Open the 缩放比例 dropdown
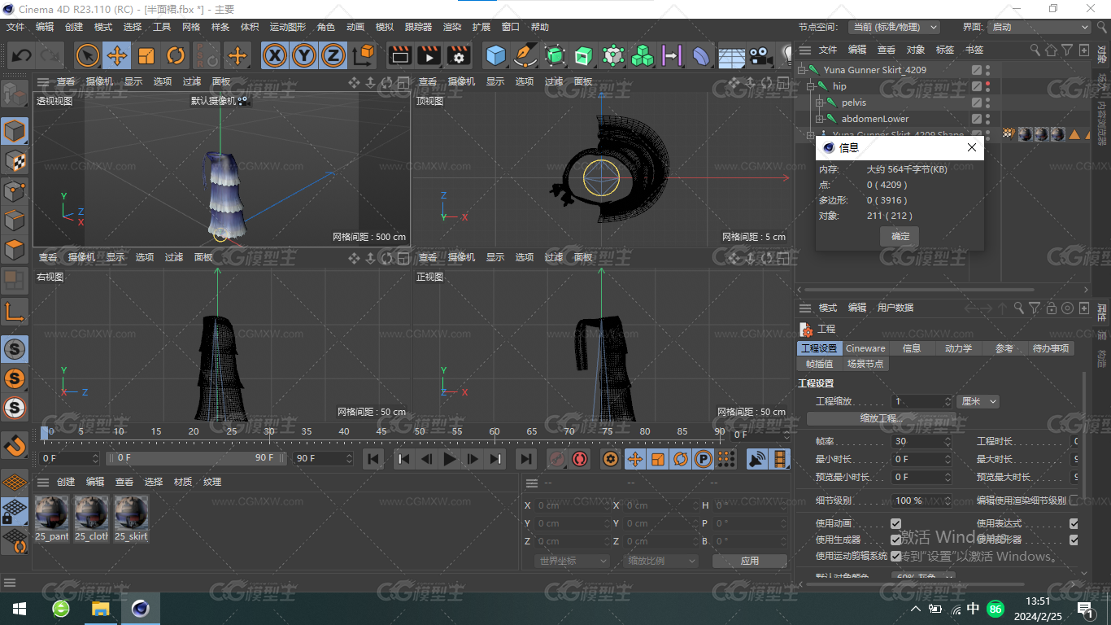Viewport: 1111px width, 625px height. (x=661, y=561)
